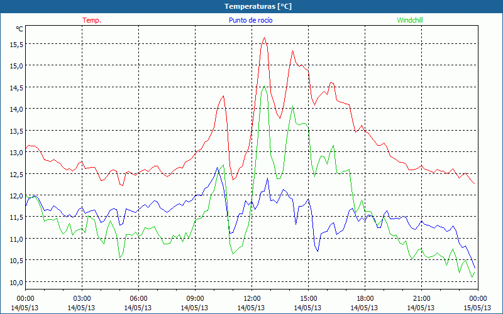Click the 'Temperaturas [°C]' chart title

click(258, 6)
